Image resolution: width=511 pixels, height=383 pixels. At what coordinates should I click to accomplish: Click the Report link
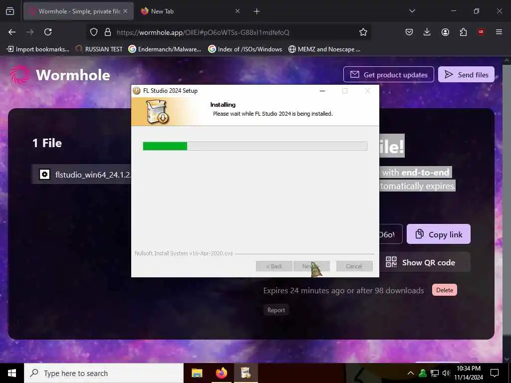point(276,310)
